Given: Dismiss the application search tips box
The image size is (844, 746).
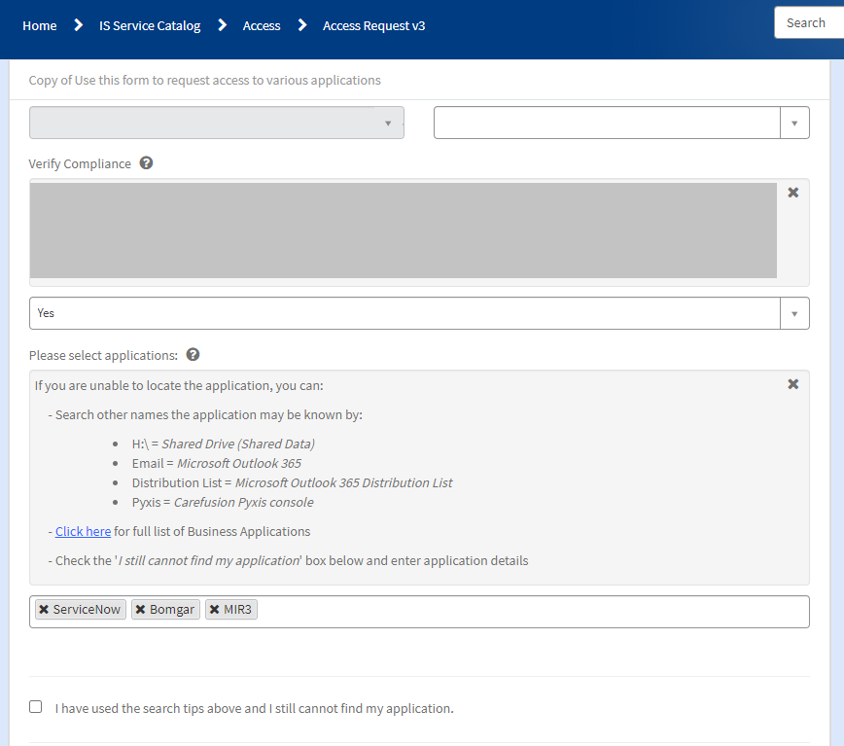Looking at the screenshot, I should click(792, 383).
